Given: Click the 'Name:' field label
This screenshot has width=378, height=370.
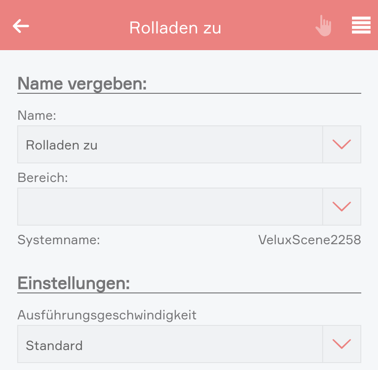Looking at the screenshot, I should tap(37, 116).
